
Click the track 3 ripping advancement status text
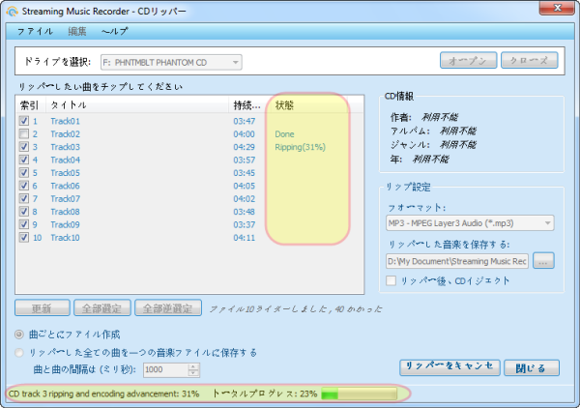(x=104, y=393)
